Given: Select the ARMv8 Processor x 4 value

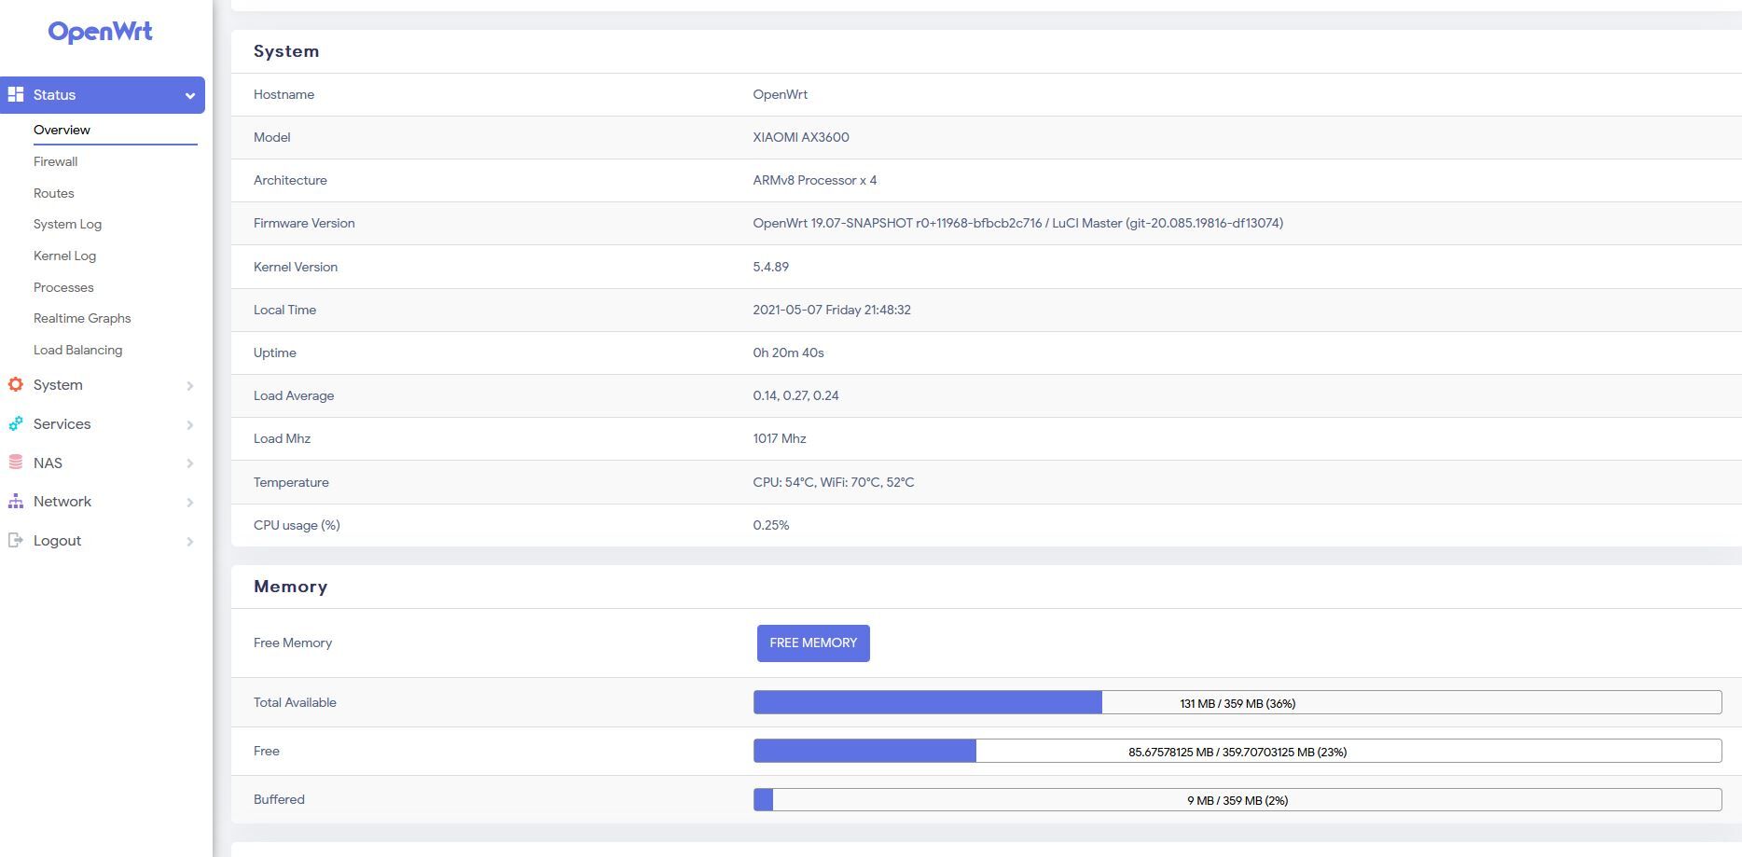Looking at the screenshot, I should click(x=814, y=180).
